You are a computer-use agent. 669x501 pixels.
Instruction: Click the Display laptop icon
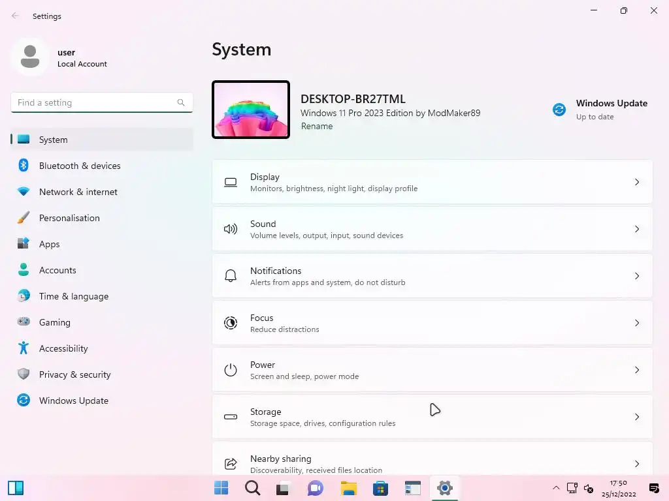point(231,183)
